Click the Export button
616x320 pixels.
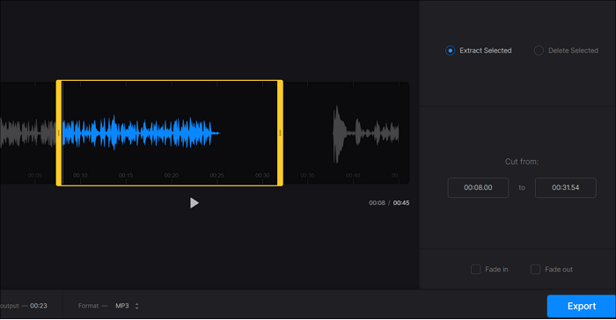pyautogui.click(x=581, y=306)
